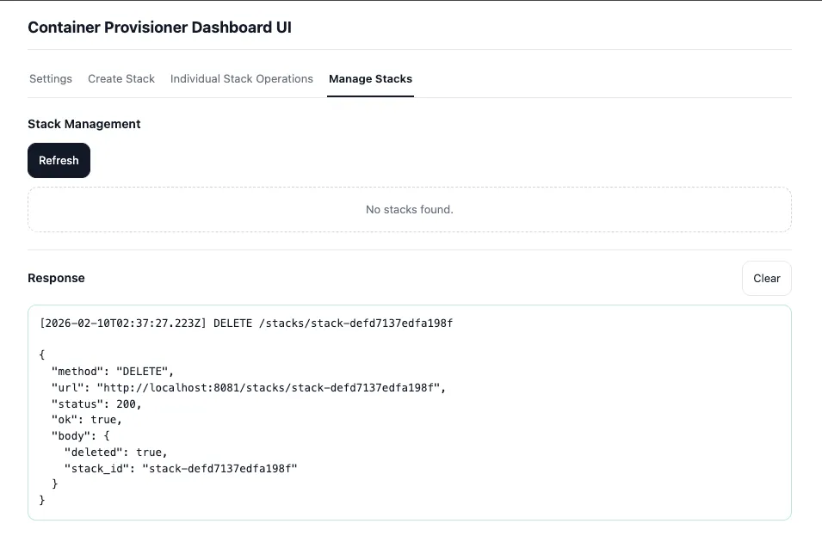Click the "stack_id" value in response body
822x536 pixels.
tap(220, 468)
